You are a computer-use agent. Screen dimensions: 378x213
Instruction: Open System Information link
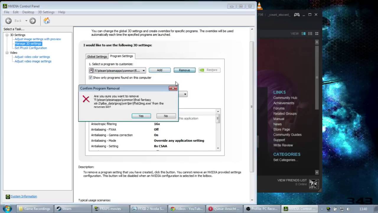[x=24, y=196]
